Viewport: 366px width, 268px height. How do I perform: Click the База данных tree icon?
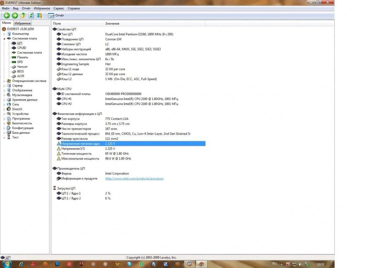pyautogui.click(x=9, y=133)
